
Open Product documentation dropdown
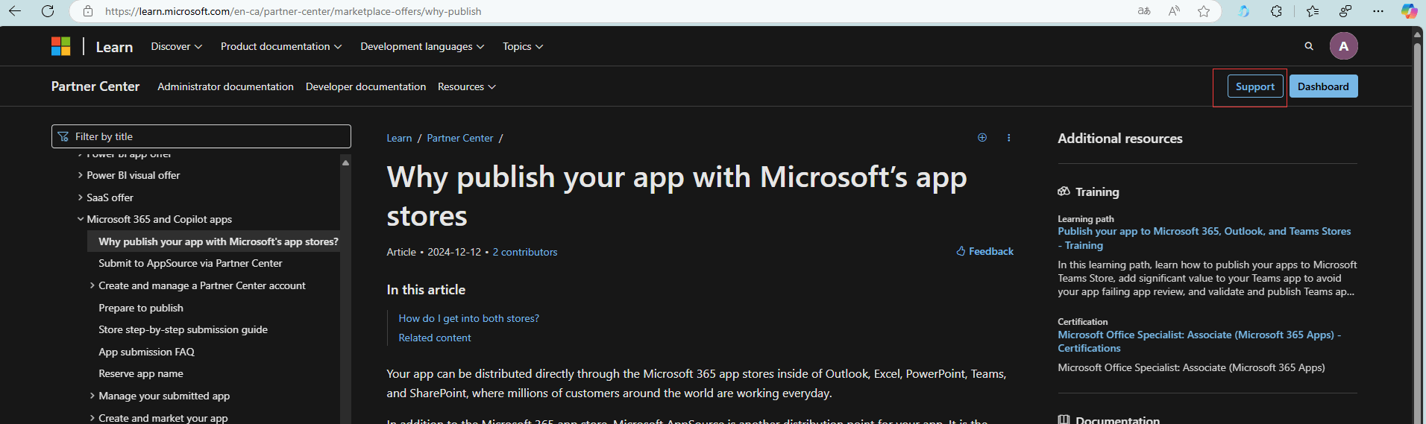[281, 46]
